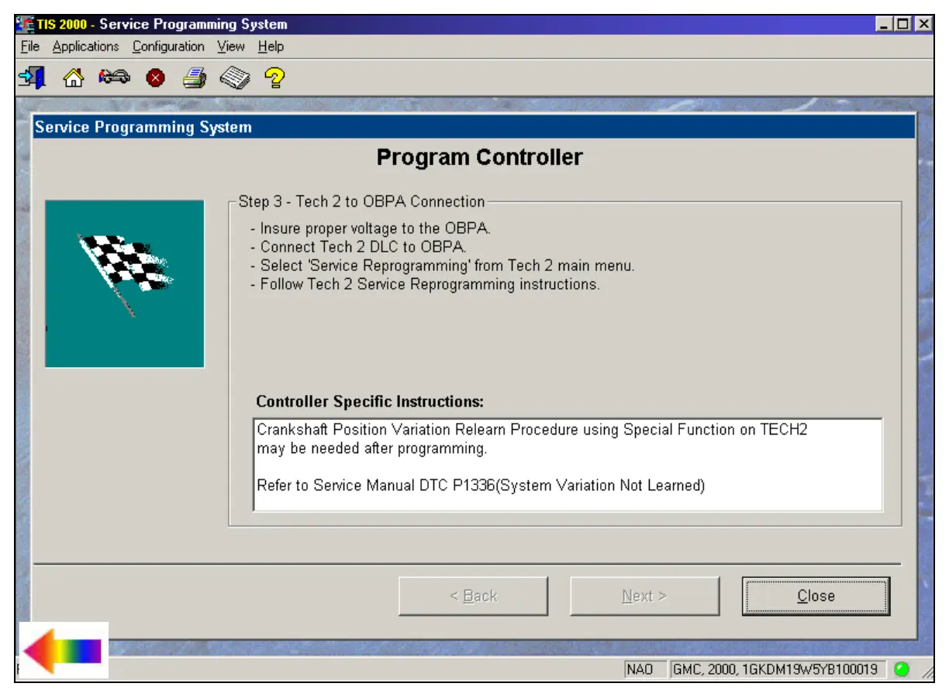Click the window resize grip in corner

coord(927,673)
